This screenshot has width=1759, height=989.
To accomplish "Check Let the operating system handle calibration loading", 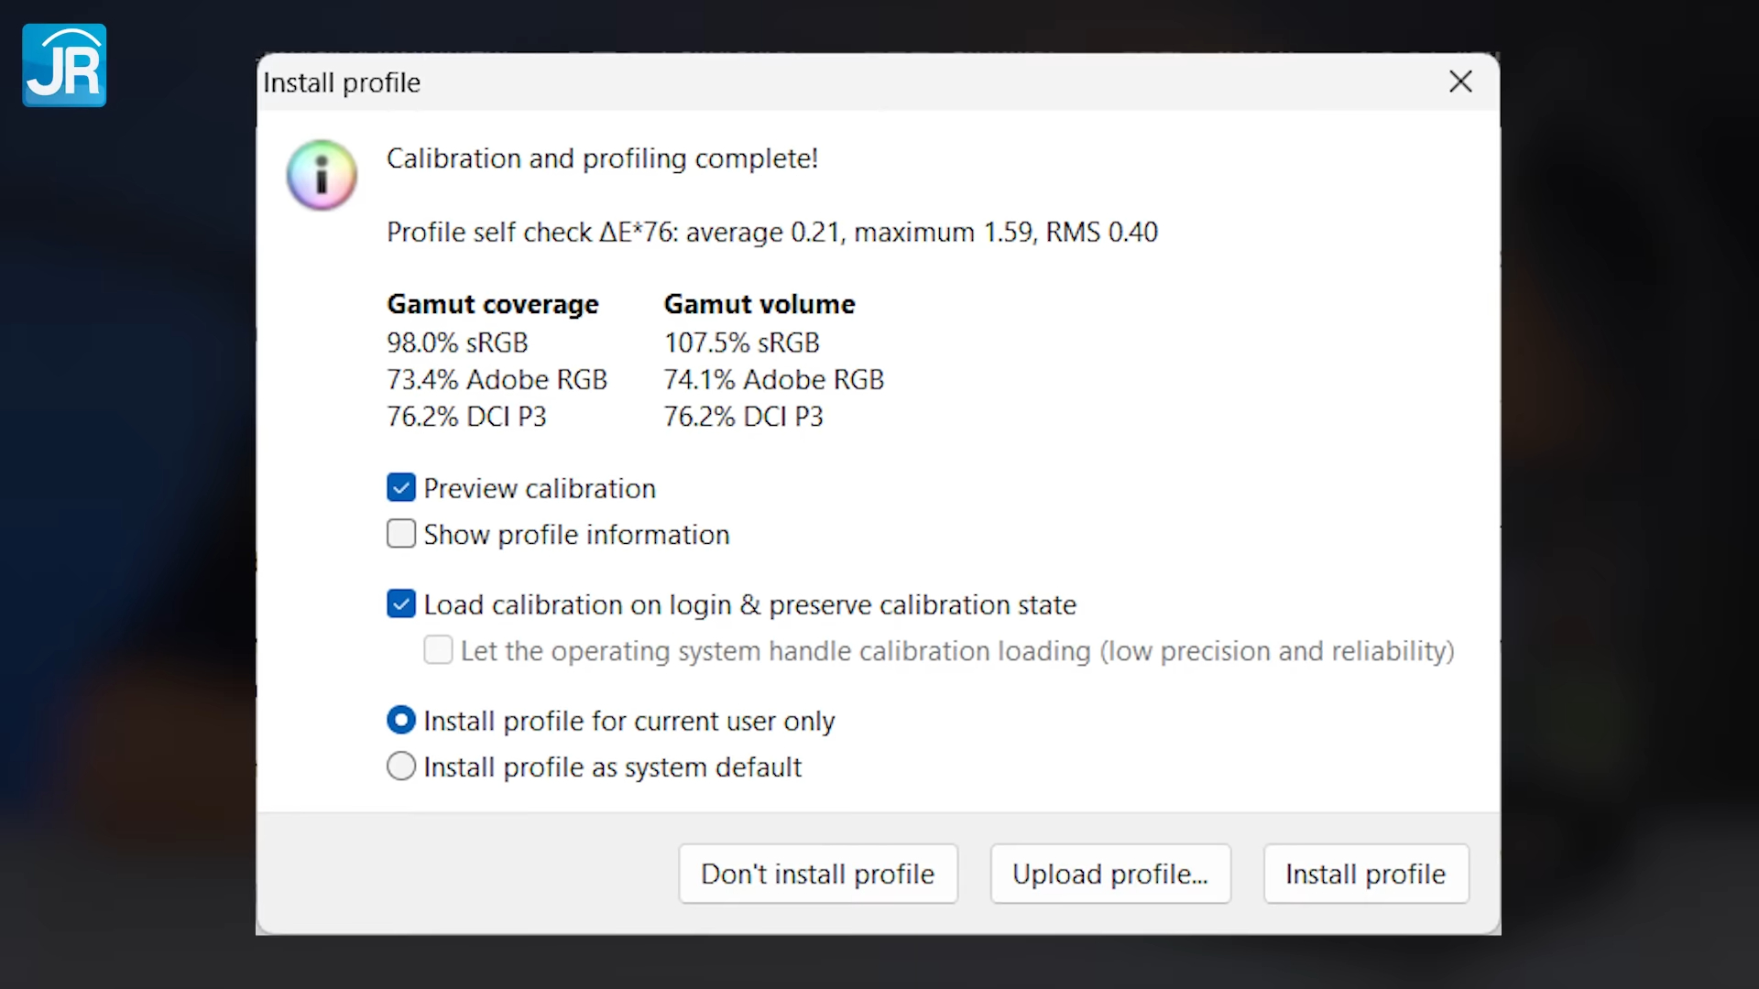I will (438, 650).
